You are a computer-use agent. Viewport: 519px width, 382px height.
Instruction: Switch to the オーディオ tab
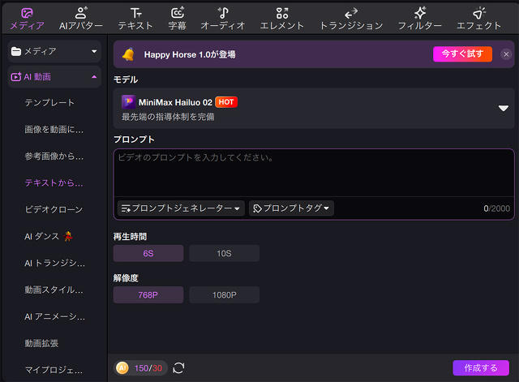click(x=223, y=19)
